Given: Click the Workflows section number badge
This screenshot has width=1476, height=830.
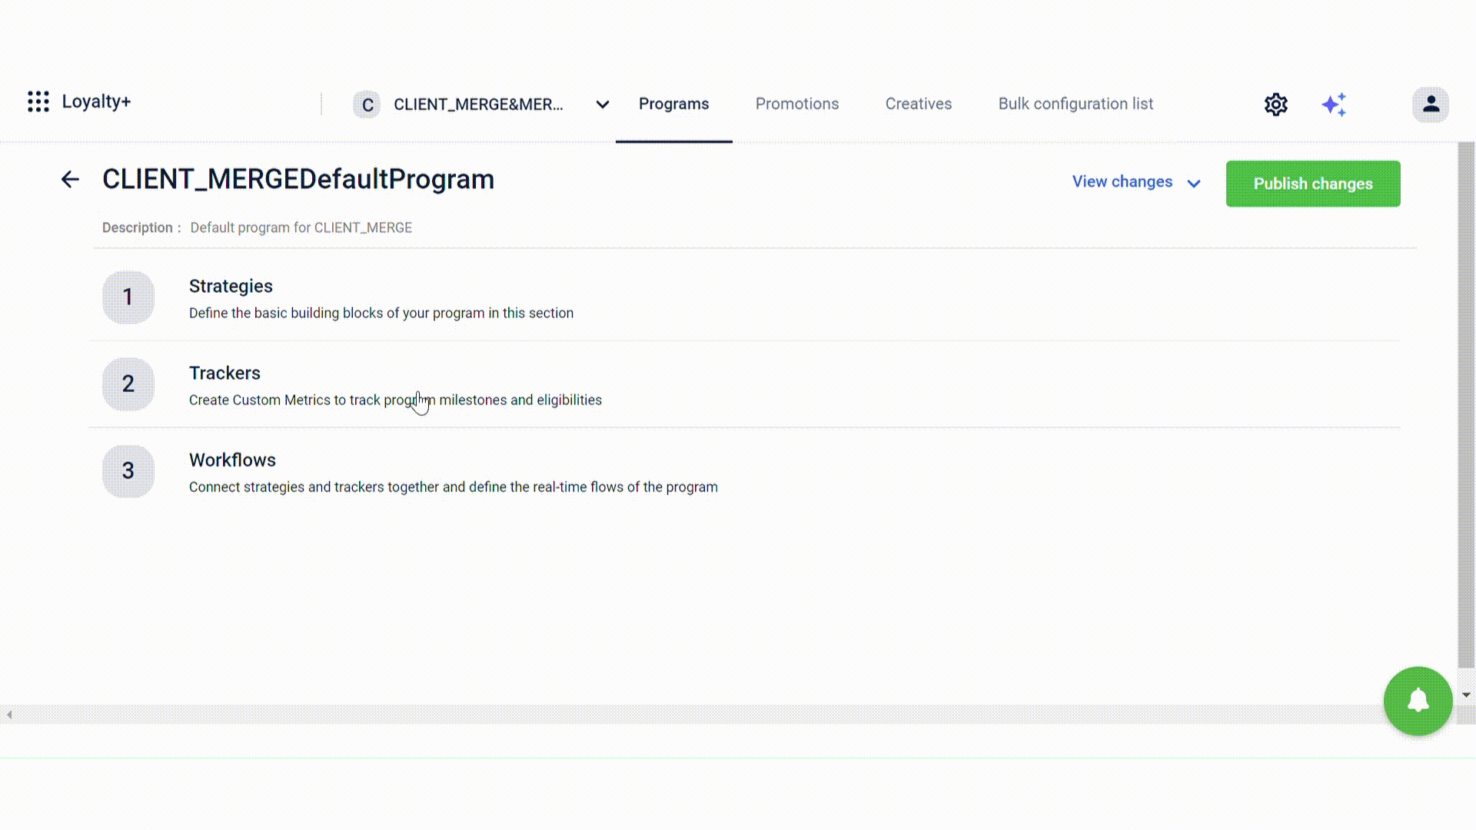Looking at the screenshot, I should click(128, 470).
